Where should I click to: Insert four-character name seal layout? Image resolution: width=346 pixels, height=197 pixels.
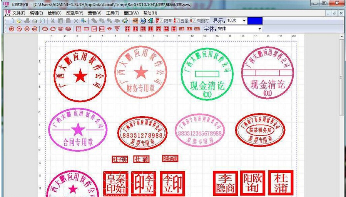pos(127,29)
